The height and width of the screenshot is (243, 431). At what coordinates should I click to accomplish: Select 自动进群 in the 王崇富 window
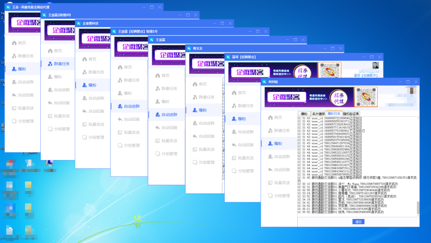coord(166,115)
